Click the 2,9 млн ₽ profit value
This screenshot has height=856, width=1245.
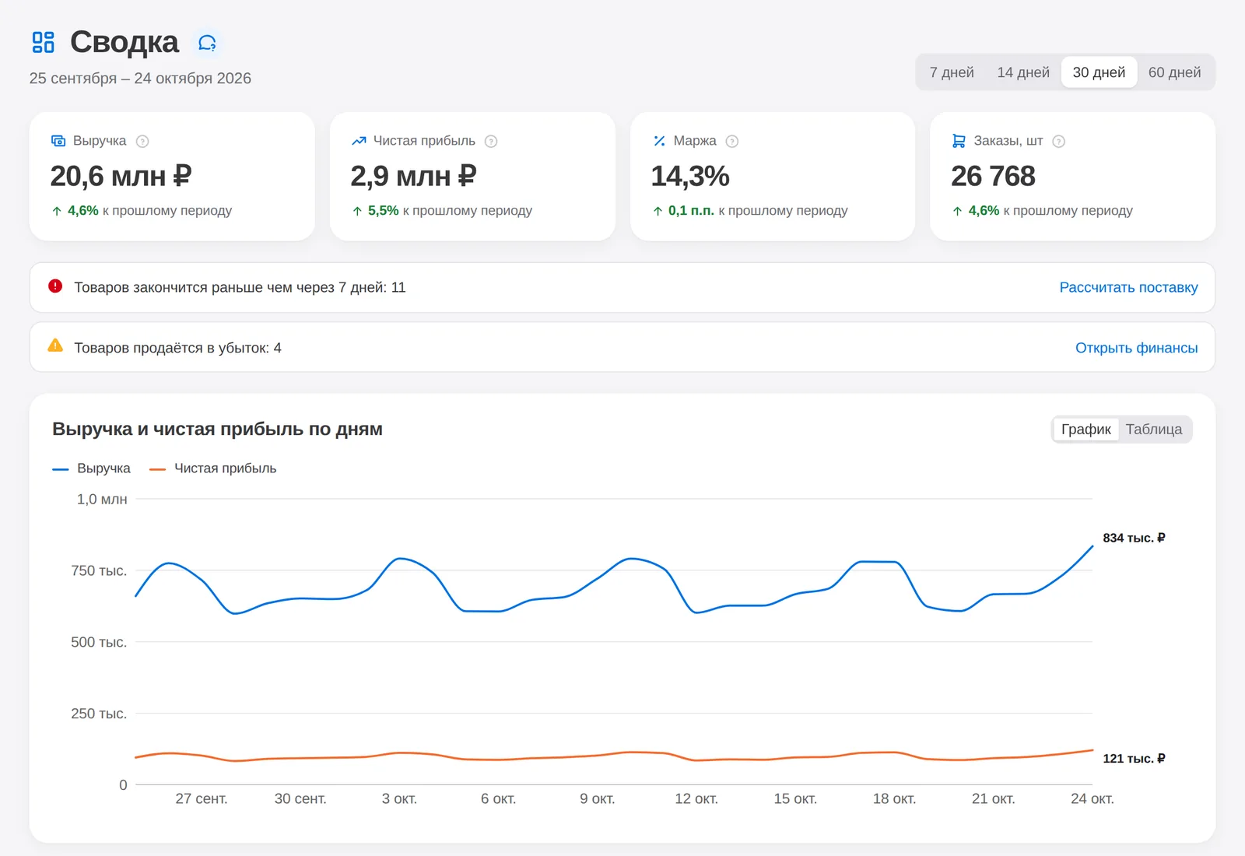[x=413, y=176]
